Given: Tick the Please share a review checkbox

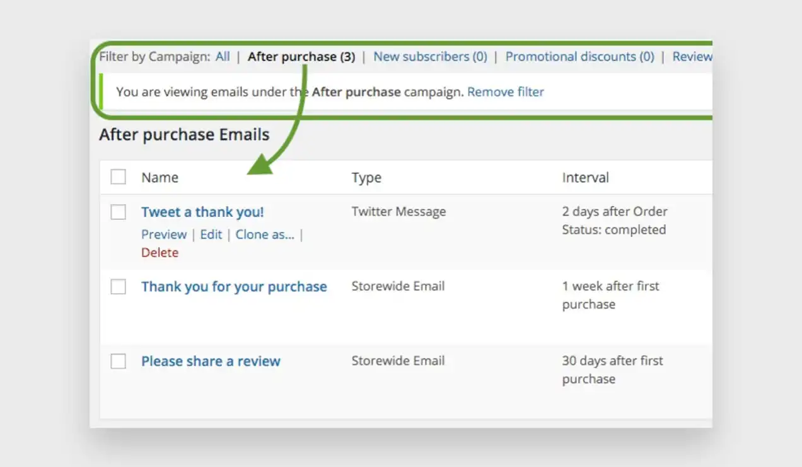Looking at the screenshot, I should point(118,361).
